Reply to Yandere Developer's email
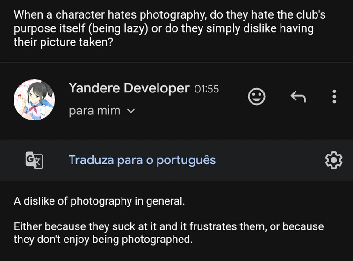This screenshot has height=261, width=353. click(298, 97)
